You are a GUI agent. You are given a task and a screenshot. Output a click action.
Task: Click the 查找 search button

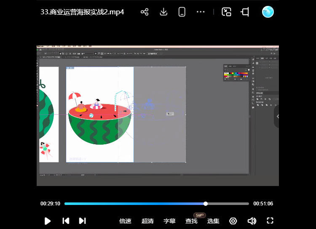pyautogui.click(x=191, y=221)
